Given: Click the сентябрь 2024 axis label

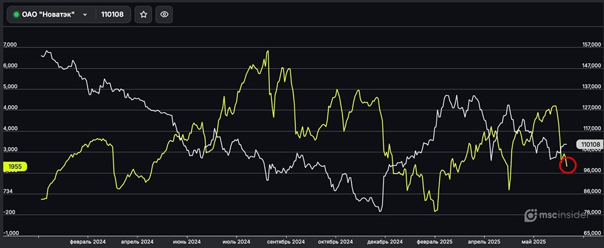Looking at the screenshot, I should point(286,242).
